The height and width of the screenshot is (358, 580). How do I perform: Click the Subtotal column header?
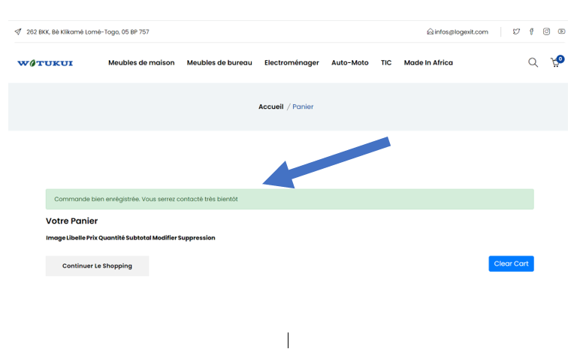click(139, 238)
